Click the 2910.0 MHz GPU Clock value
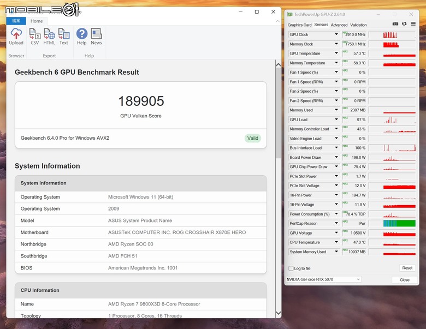The width and height of the screenshot is (426, 329). 356,34
